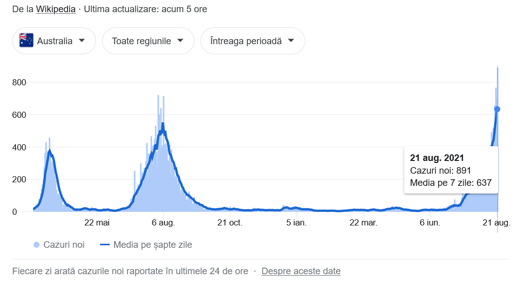517x293 pixels.
Task: Click the 22 mar. axis label
Action: [x=363, y=223]
